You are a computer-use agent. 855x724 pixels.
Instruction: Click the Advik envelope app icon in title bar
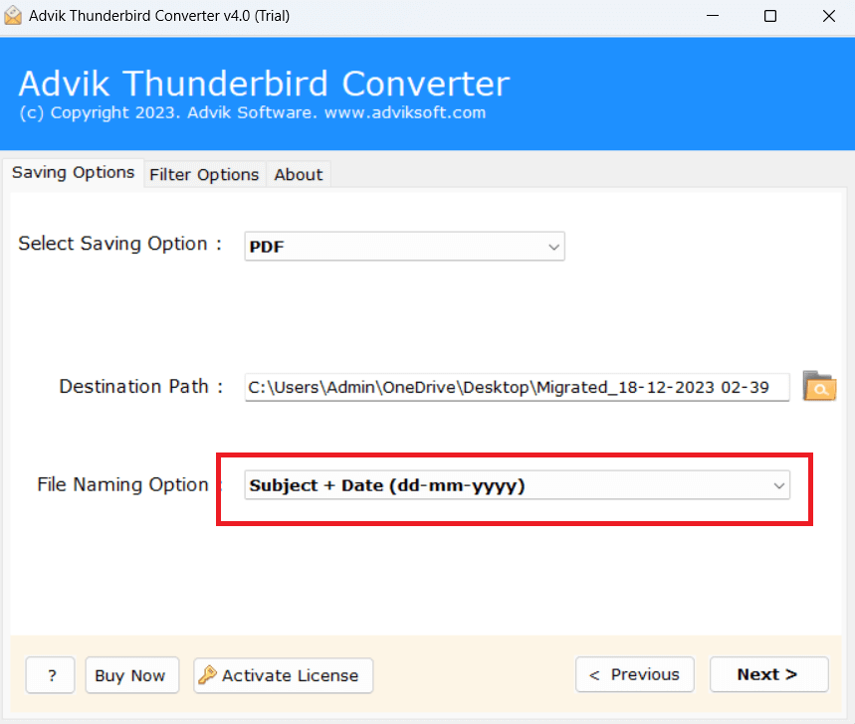click(x=13, y=16)
